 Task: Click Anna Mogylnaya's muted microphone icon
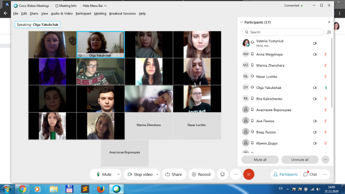(x=326, y=54)
